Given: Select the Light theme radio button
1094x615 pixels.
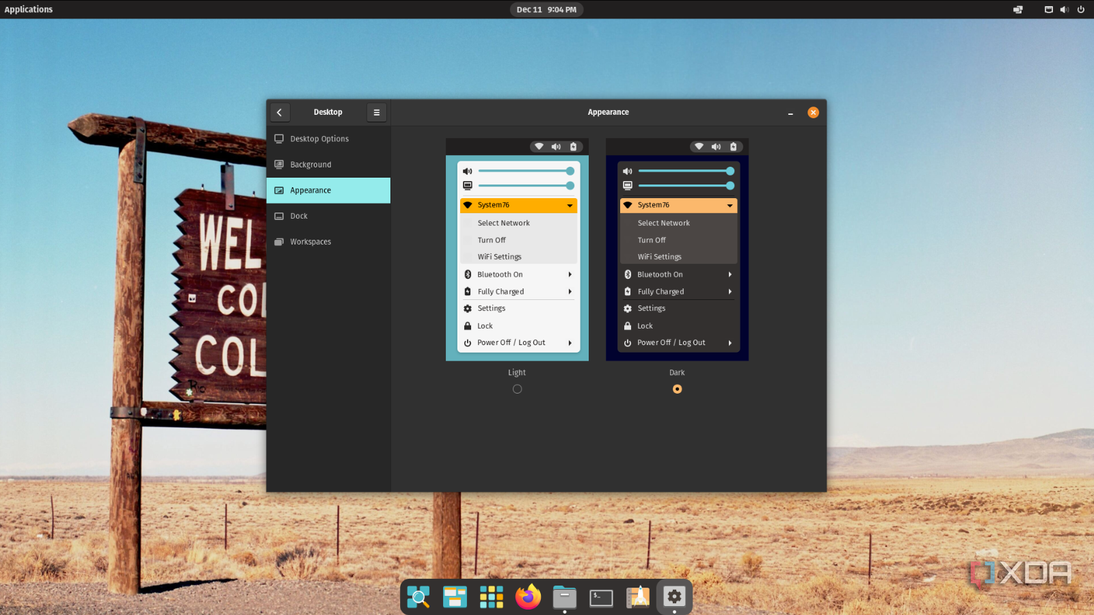Looking at the screenshot, I should click(517, 389).
